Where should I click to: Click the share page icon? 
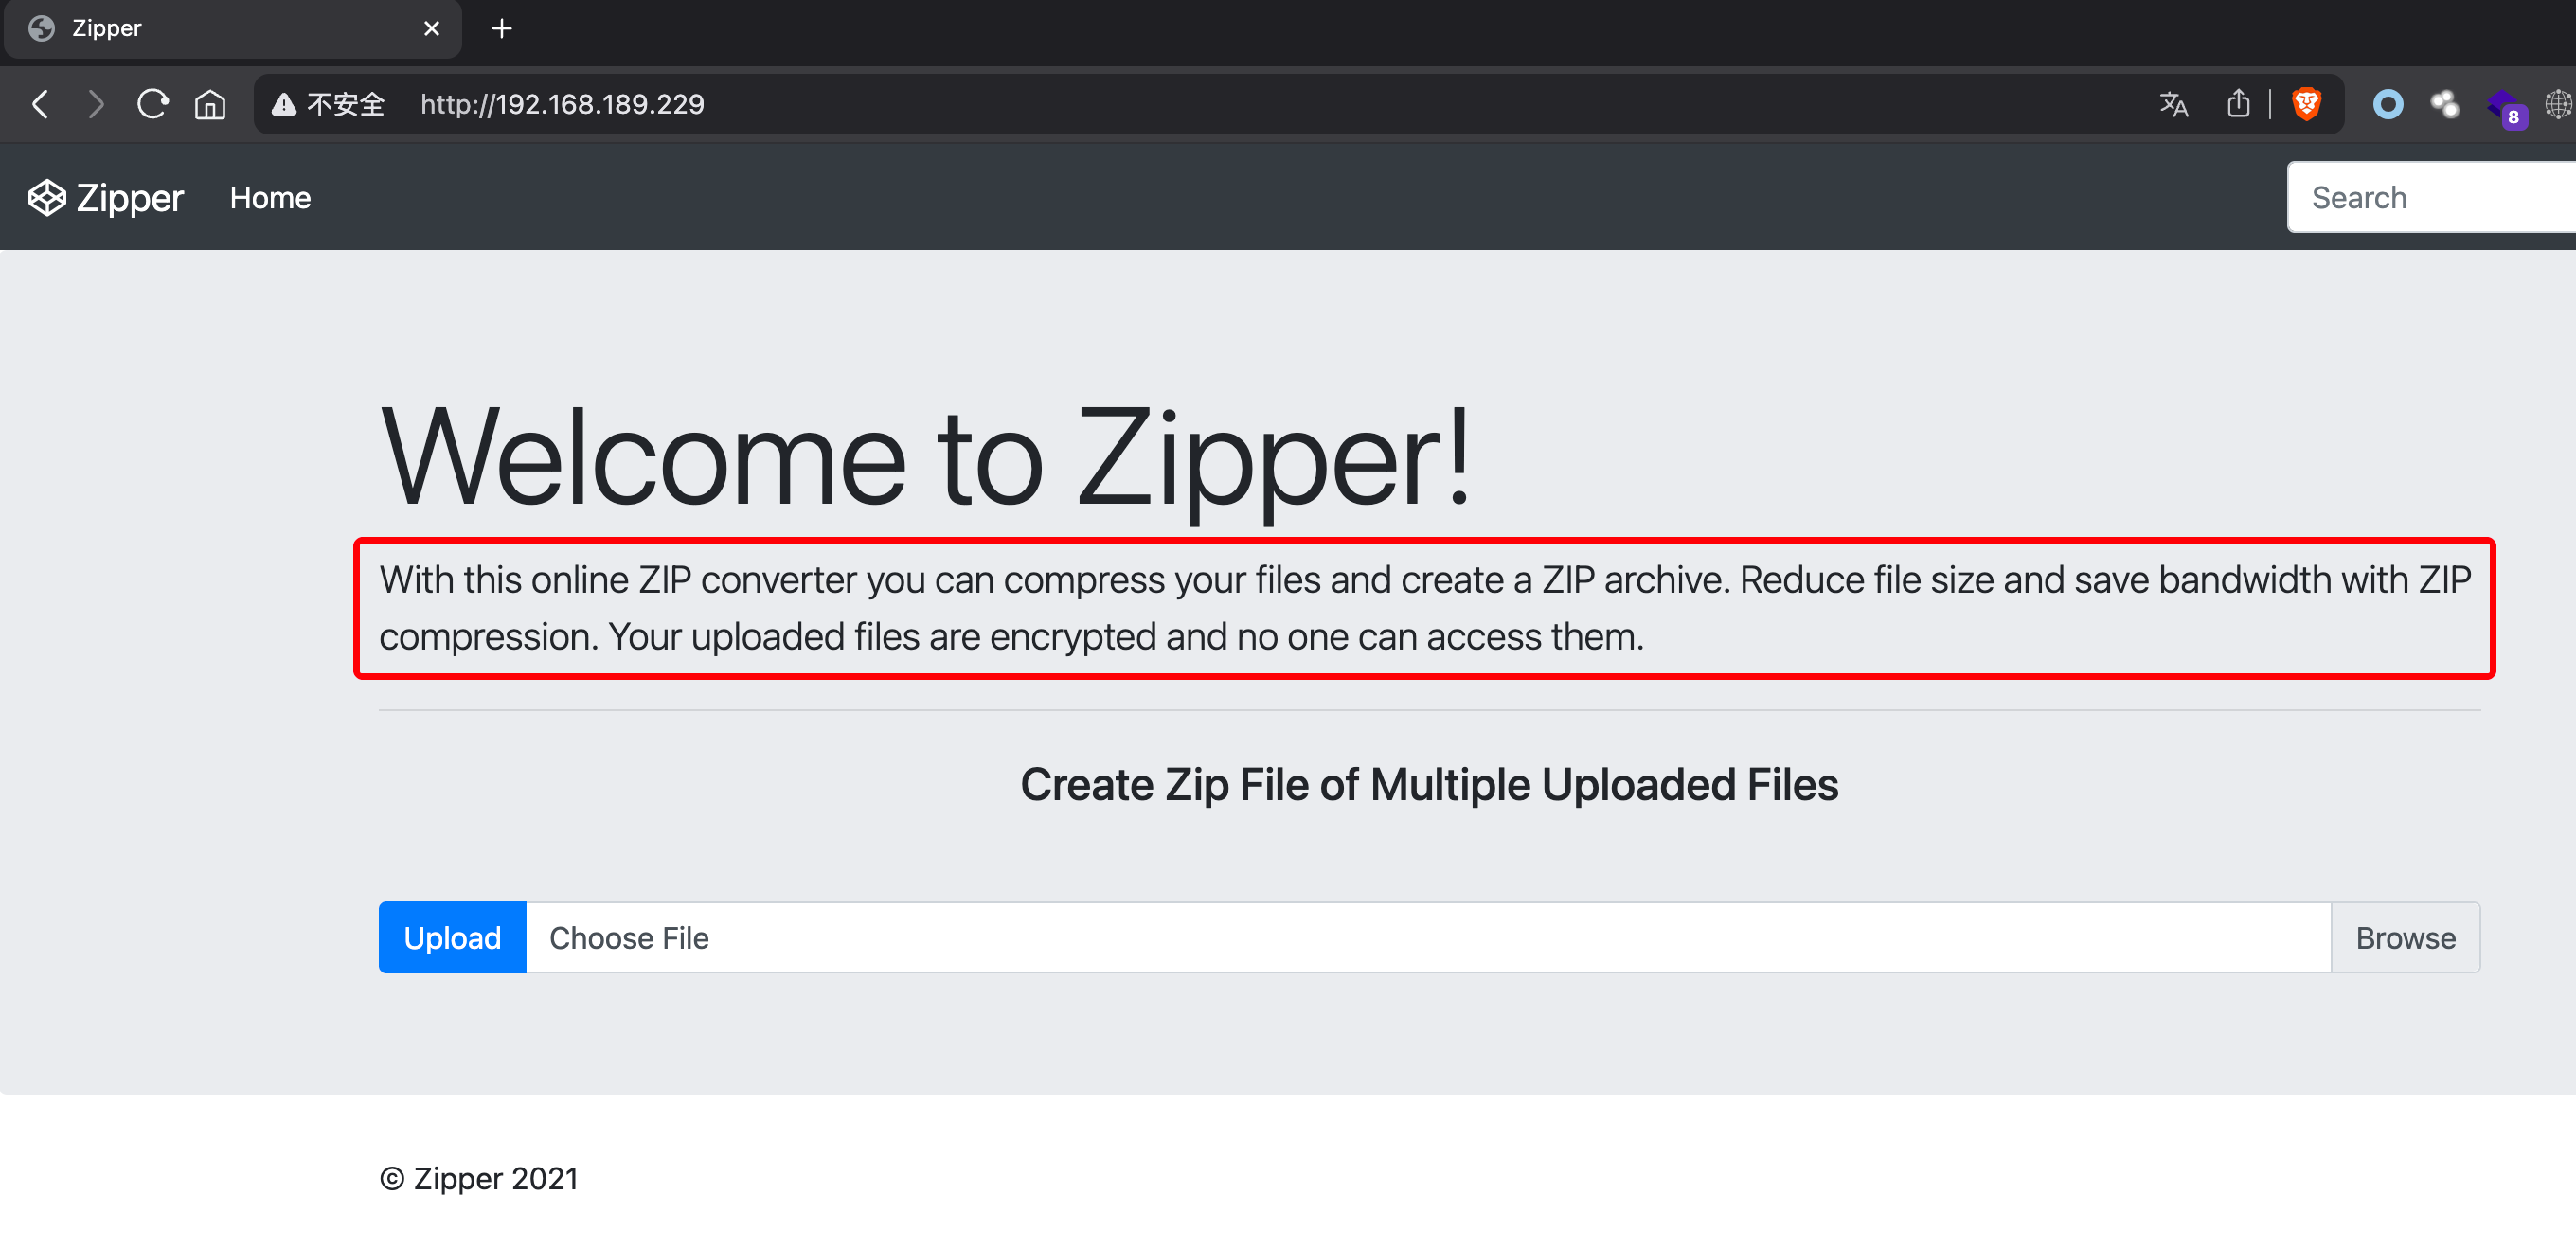[x=2238, y=104]
